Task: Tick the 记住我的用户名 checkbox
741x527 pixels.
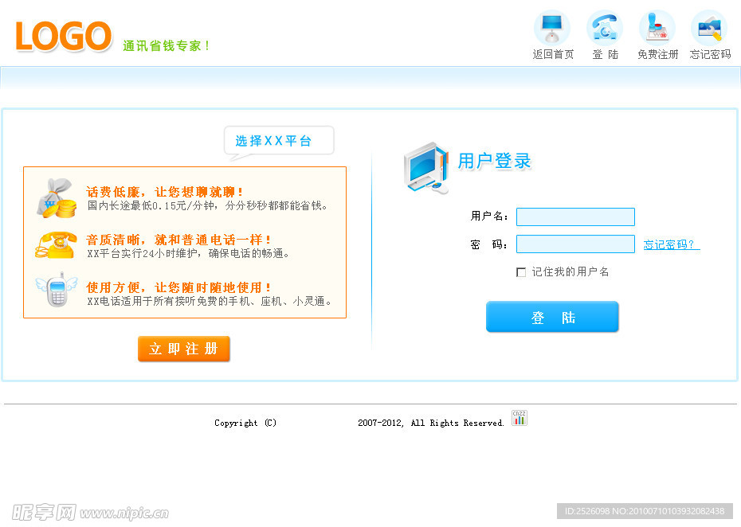Action: coord(521,272)
